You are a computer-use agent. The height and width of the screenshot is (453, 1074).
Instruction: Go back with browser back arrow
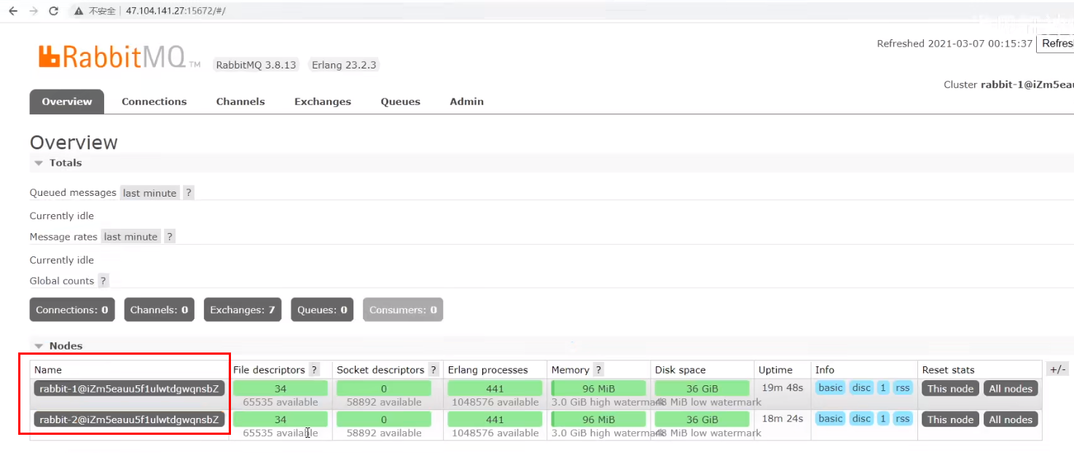coord(12,11)
